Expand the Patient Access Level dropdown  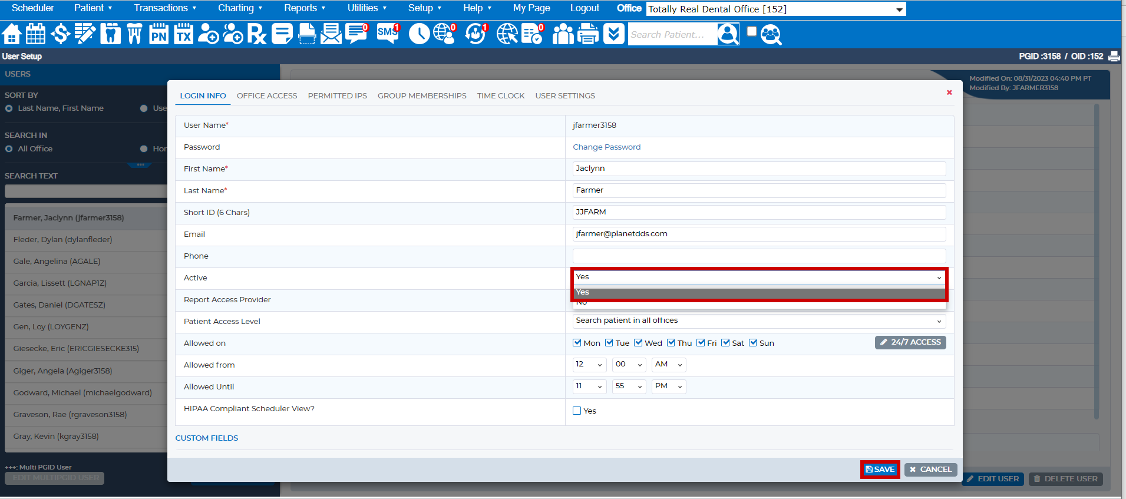(758, 321)
